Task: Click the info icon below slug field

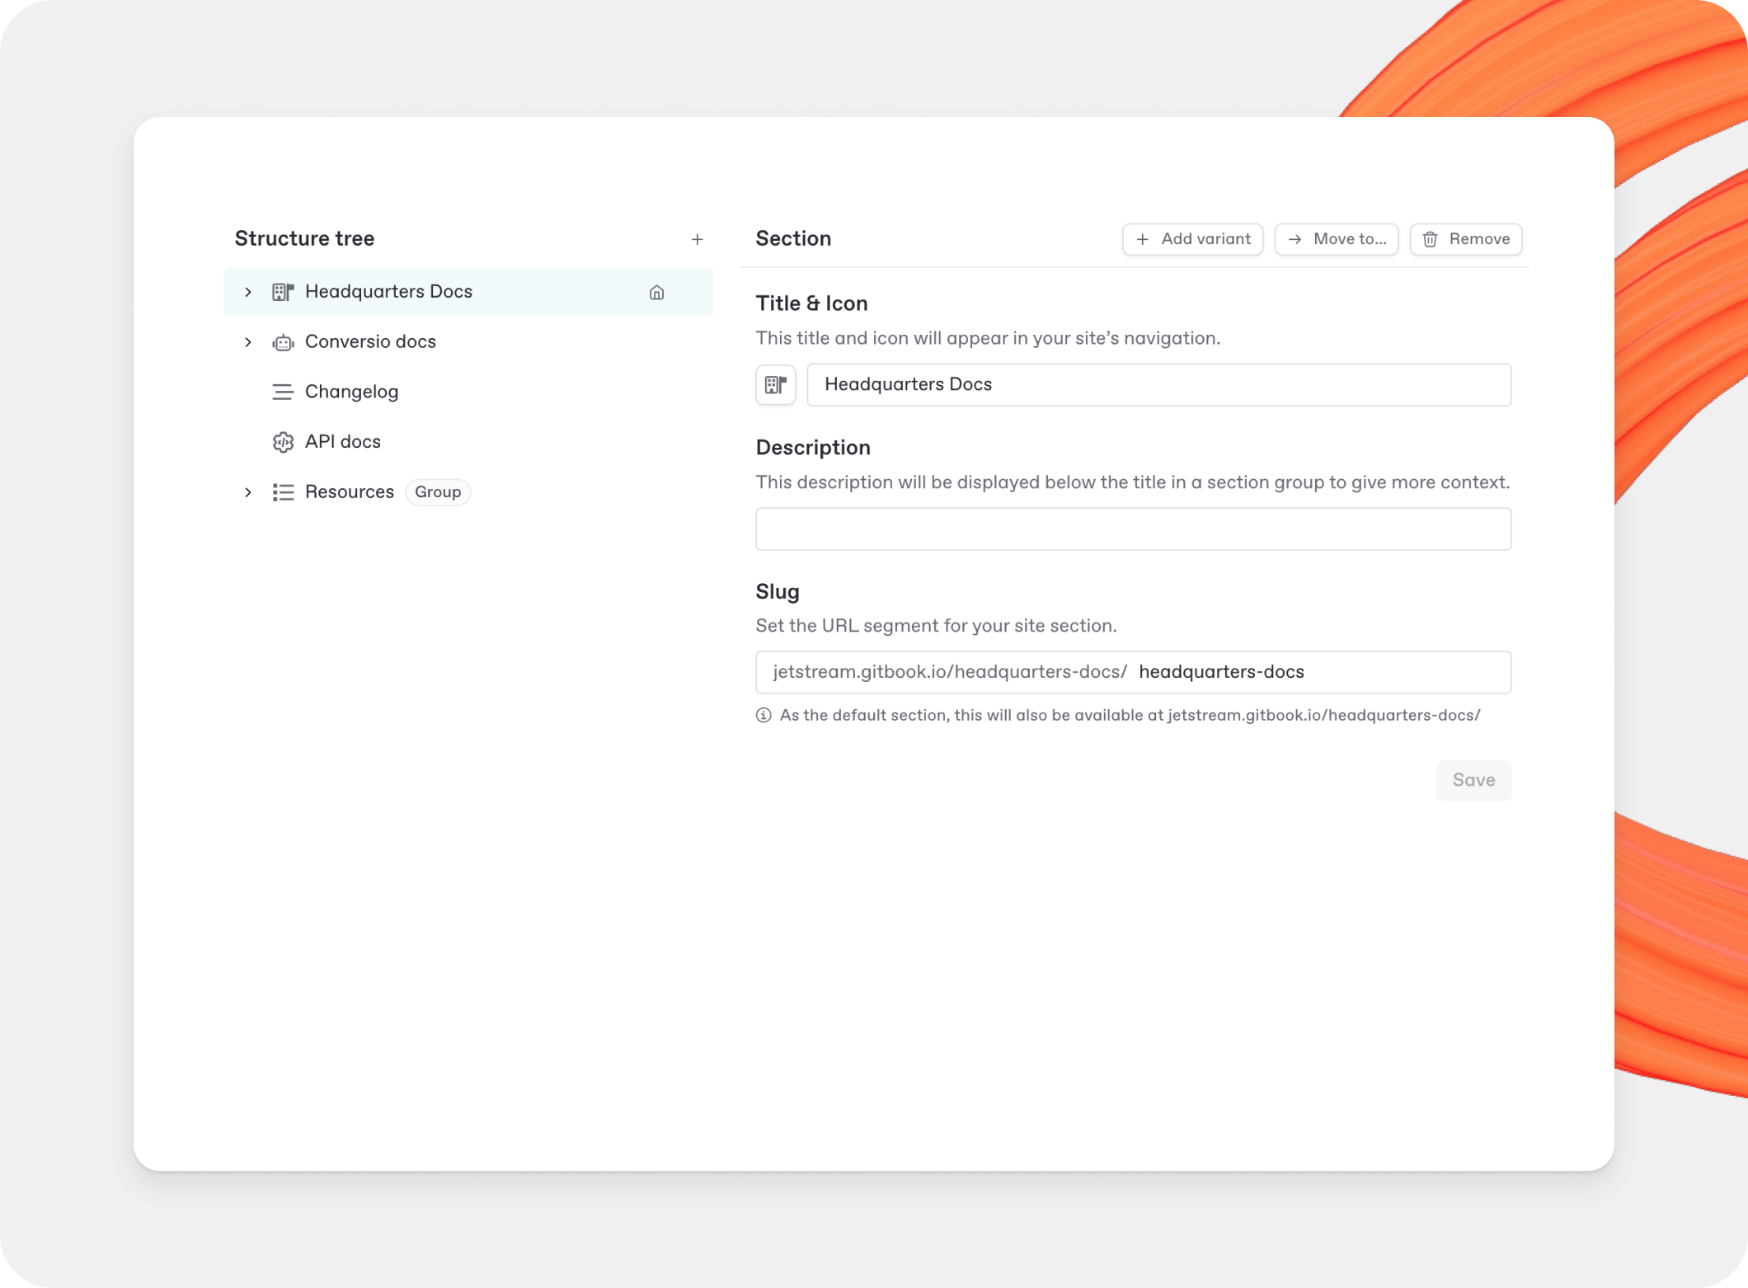Action: (x=764, y=716)
